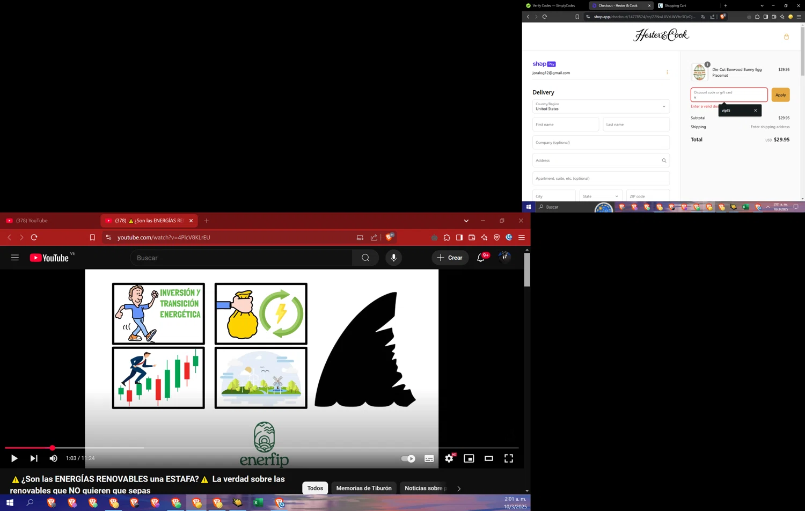The height and width of the screenshot is (511, 805).
Task: Click the Hester & Cook logo
Action: click(661, 35)
